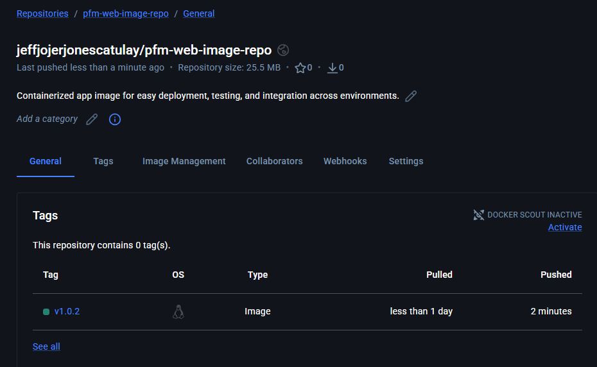Click the Pushed column header
The image size is (597, 367).
coord(556,275)
